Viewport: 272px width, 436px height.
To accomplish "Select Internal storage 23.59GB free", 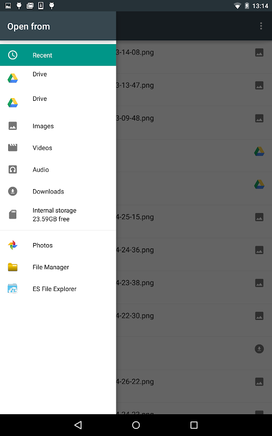I will [58, 214].
